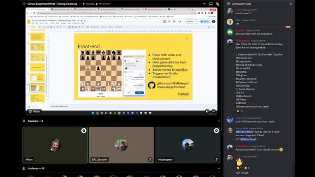The height and width of the screenshot is (177, 315).
Task: Click Milton's live video indicator icon
Action: [84, 131]
